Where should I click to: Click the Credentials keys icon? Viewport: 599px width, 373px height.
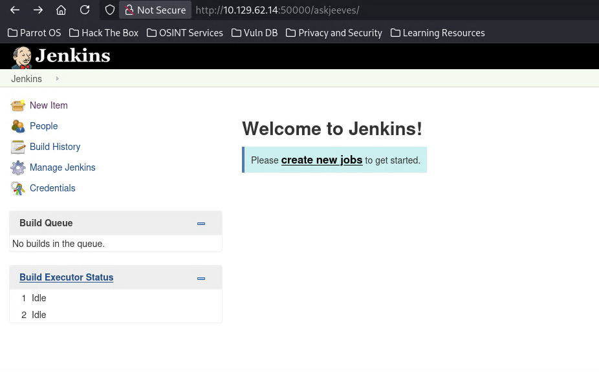[17, 188]
